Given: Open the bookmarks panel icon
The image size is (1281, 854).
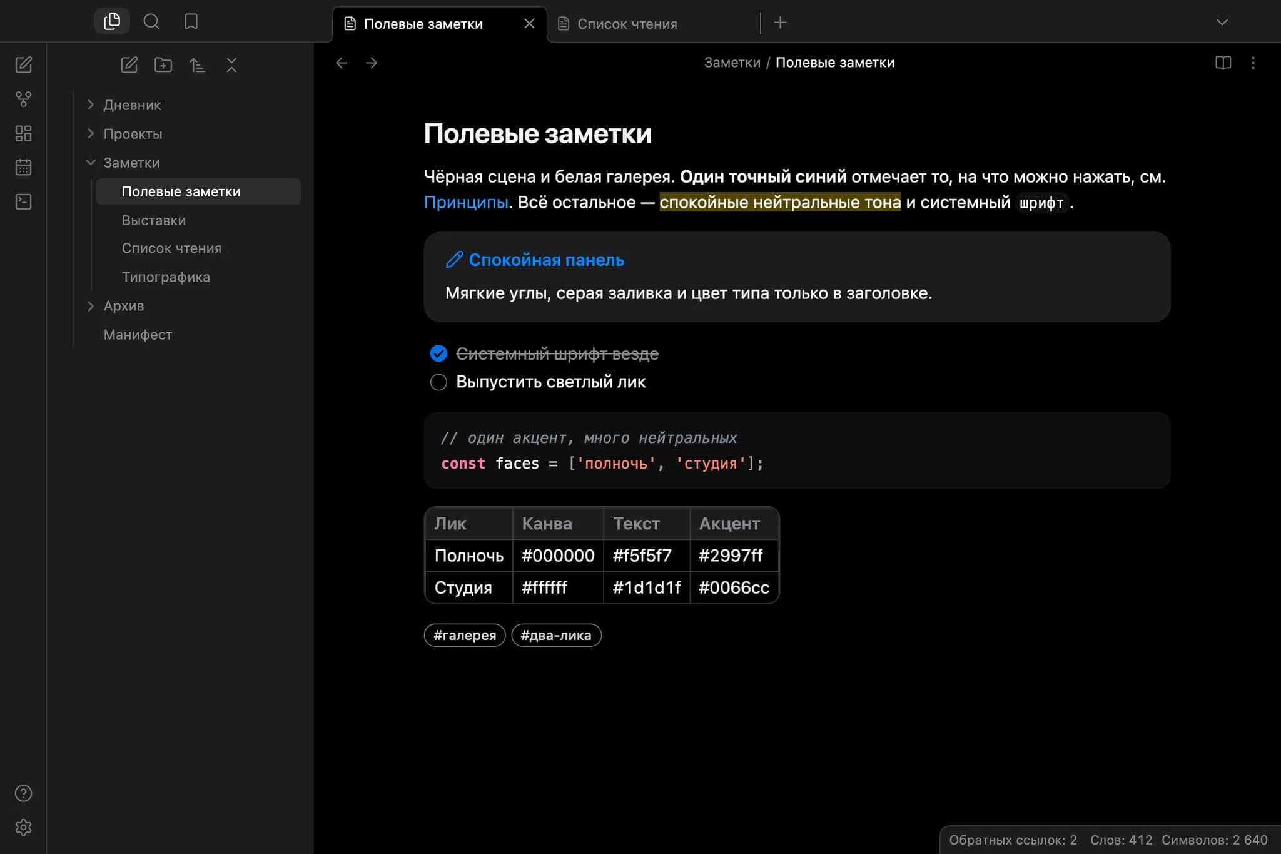Looking at the screenshot, I should point(191,22).
